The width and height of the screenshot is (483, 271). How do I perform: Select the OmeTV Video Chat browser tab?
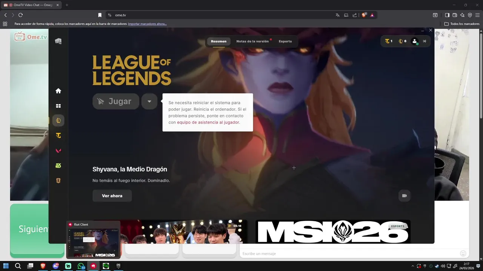click(x=31, y=5)
